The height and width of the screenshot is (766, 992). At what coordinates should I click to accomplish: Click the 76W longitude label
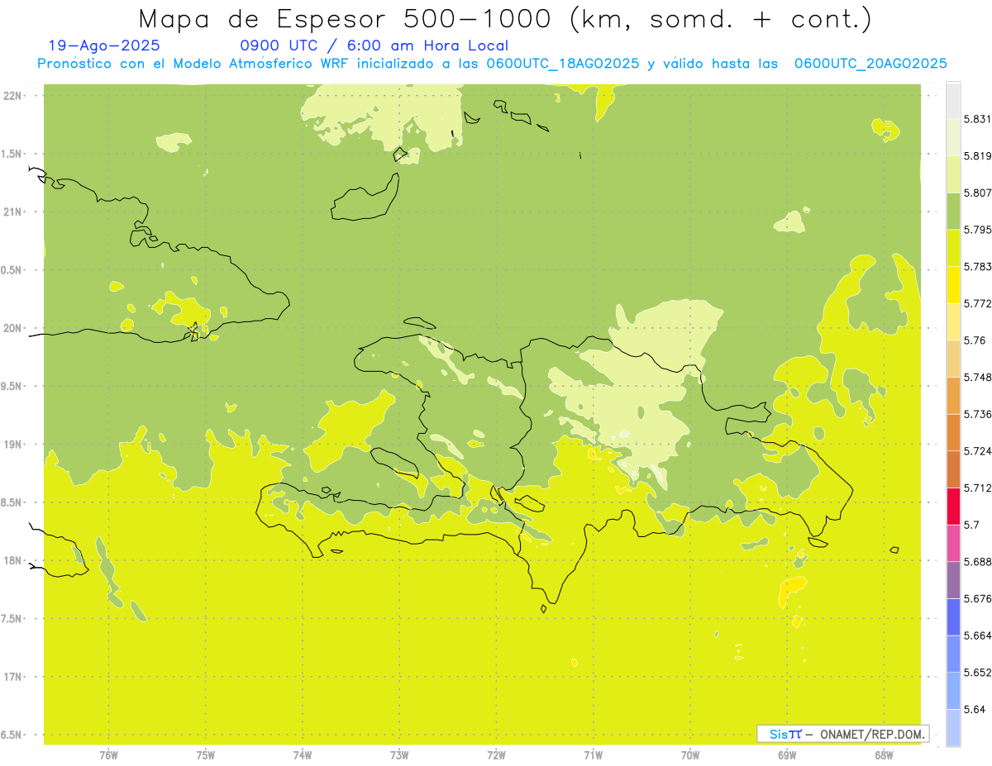click(x=108, y=754)
